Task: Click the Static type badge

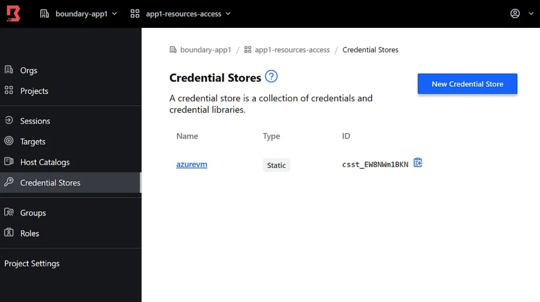Action: [276, 165]
